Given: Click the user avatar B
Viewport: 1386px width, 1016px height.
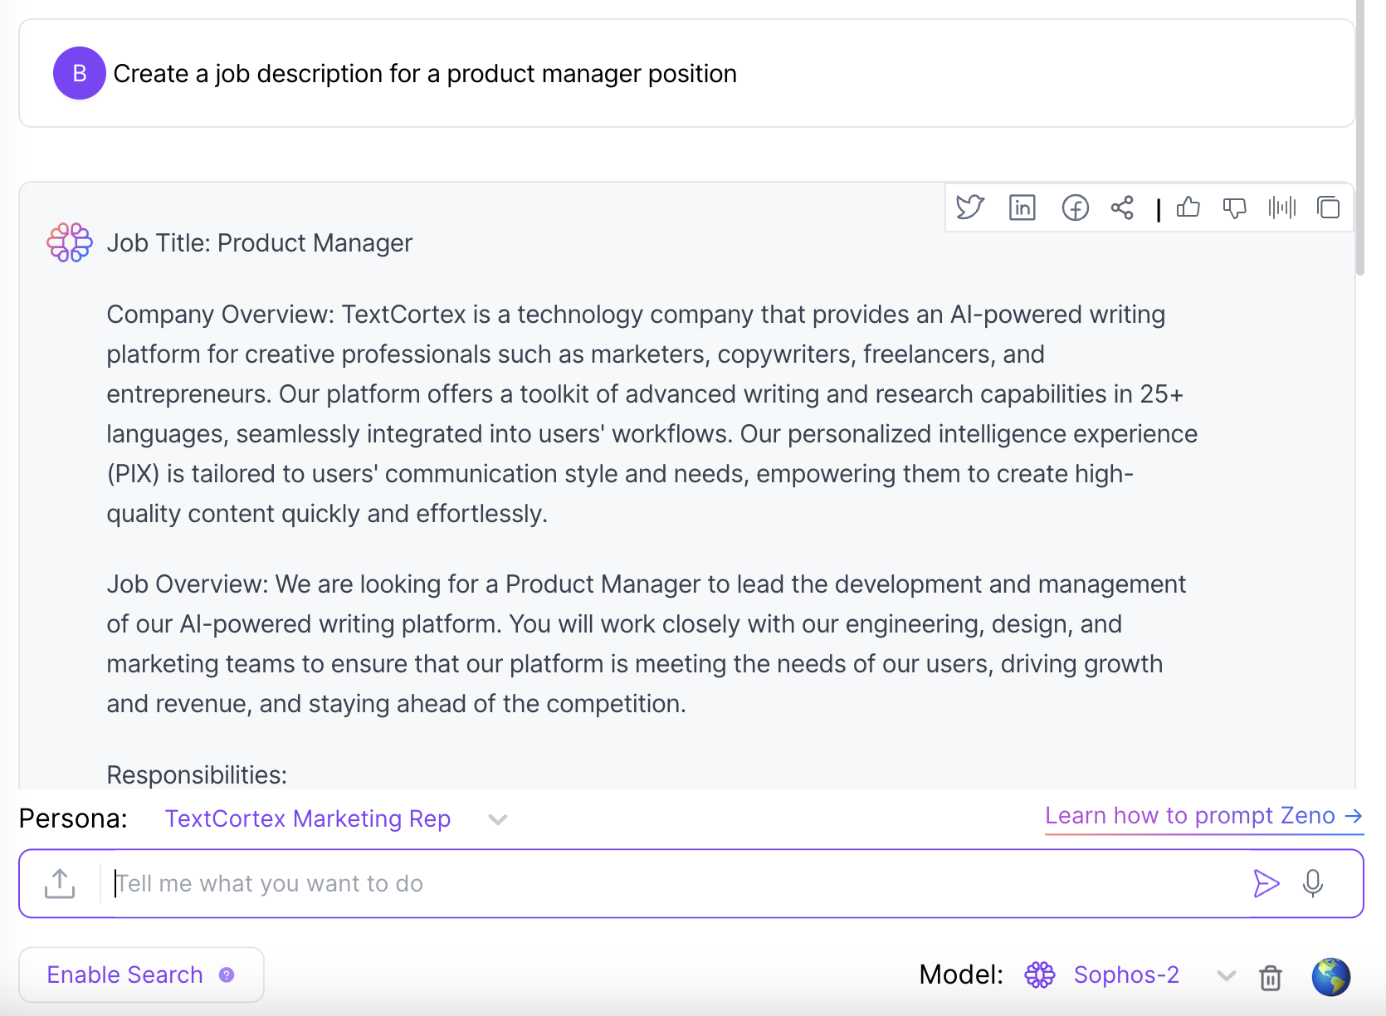Looking at the screenshot, I should (x=79, y=73).
